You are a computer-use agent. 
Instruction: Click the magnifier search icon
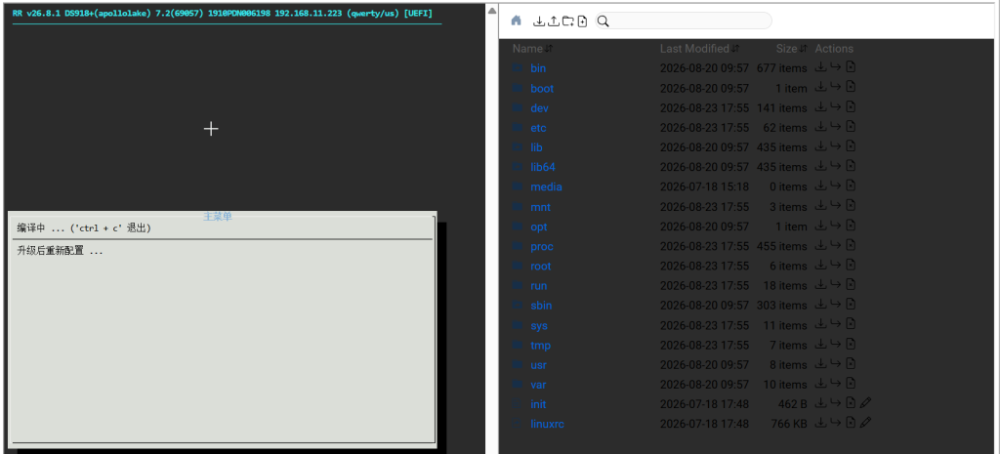604,21
